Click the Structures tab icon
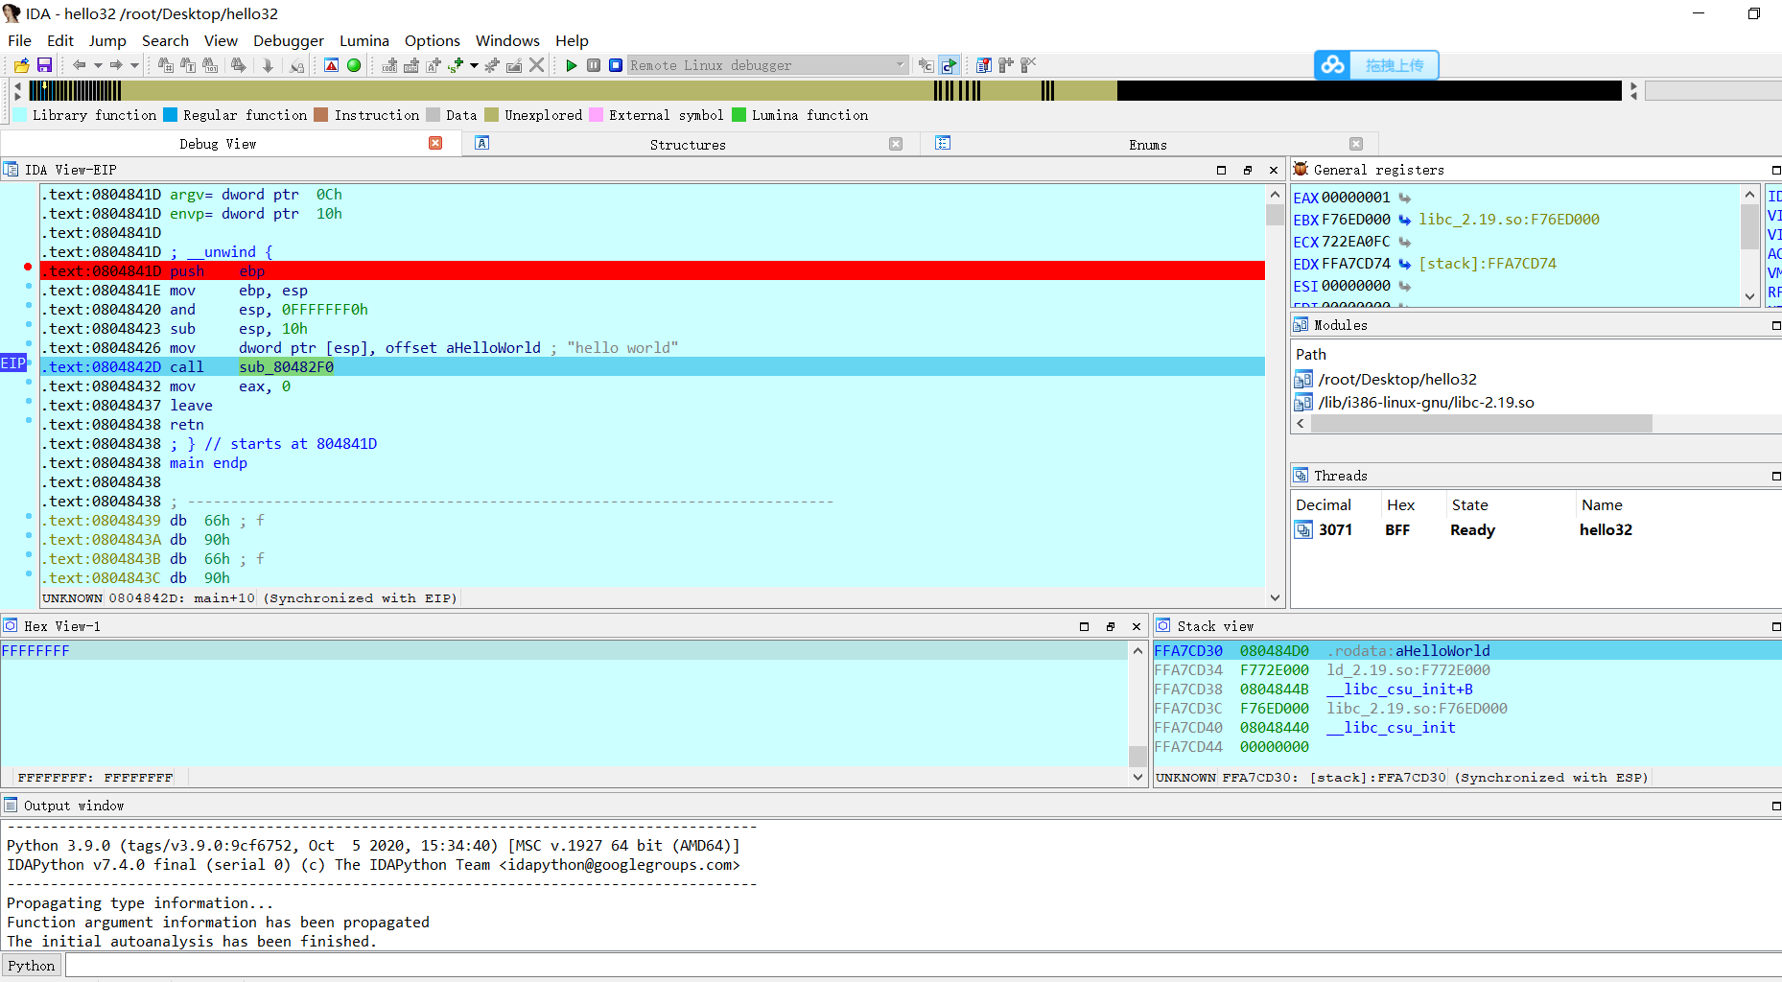Screen dimensions: 1782x982 point(482,143)
